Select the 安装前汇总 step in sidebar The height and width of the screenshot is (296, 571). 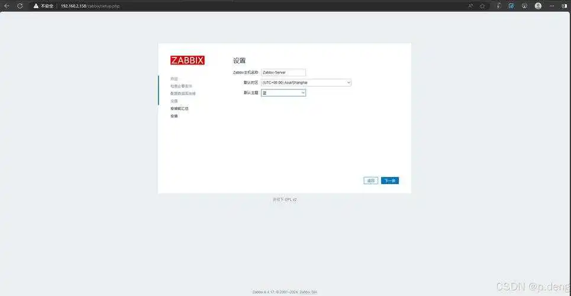[x=179, y=108]
